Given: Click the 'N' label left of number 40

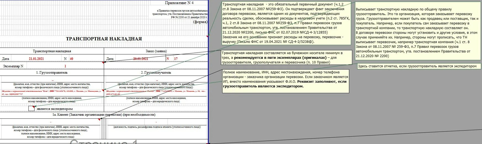Looking at the screenshot, I should (65, 59).
